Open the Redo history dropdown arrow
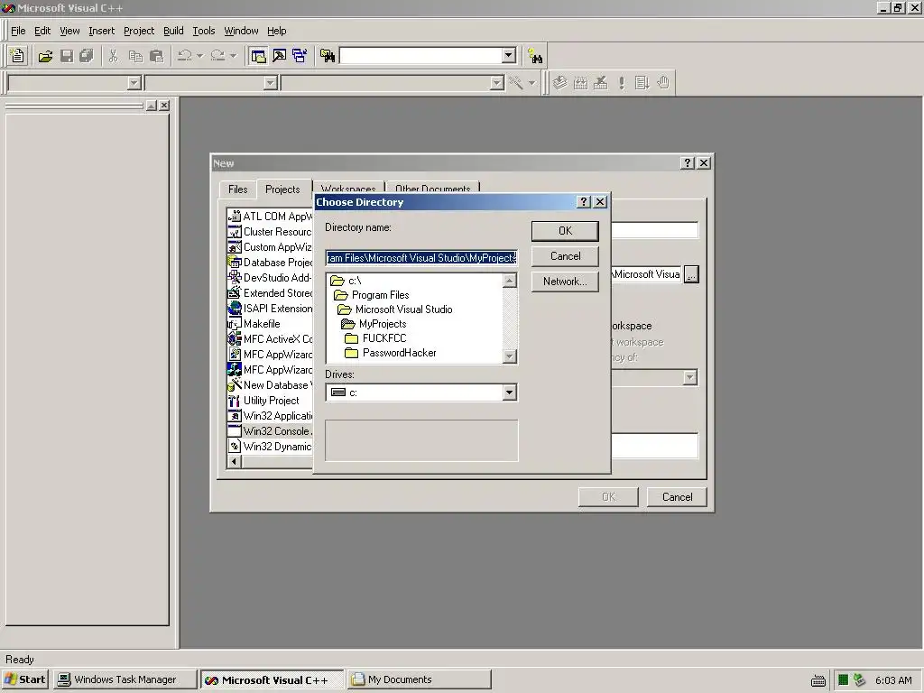Viewport: 924px width, 693px height. coord(234,56)
